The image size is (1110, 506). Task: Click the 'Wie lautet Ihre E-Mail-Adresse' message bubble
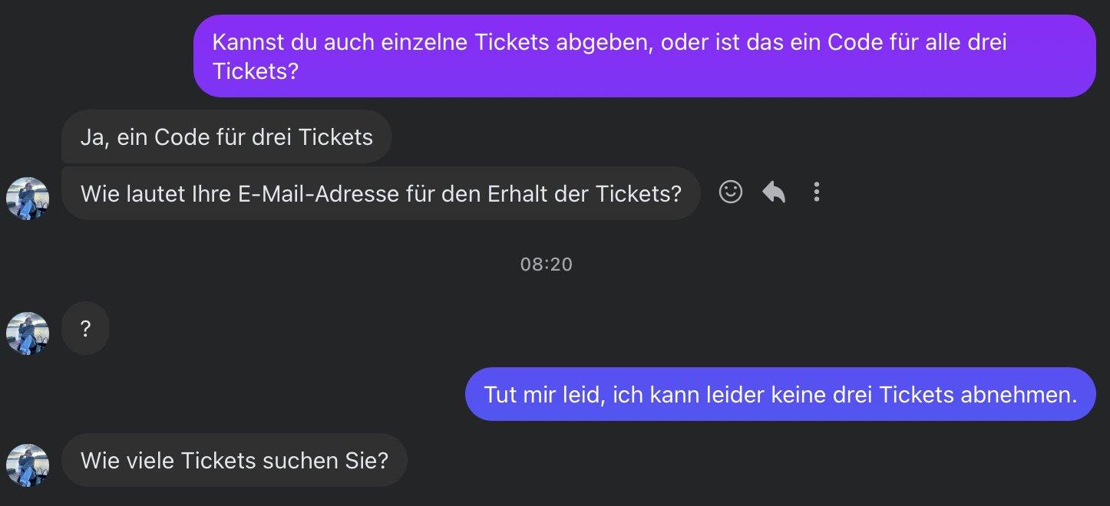click(381, 193)
